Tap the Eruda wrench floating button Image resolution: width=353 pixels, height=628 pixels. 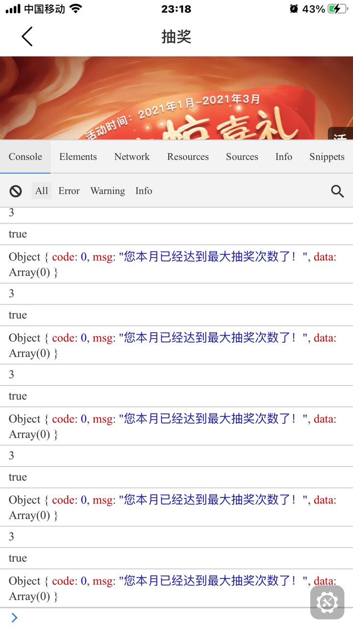pos(327,602)
